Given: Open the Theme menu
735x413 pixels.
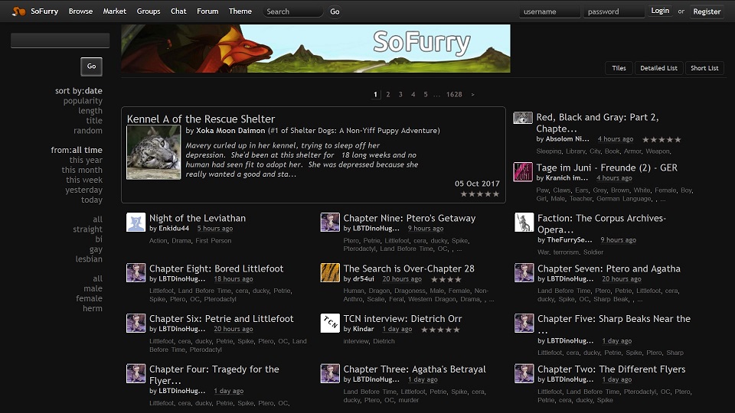Looking at the screenshot, I should [x=240, y=11].
